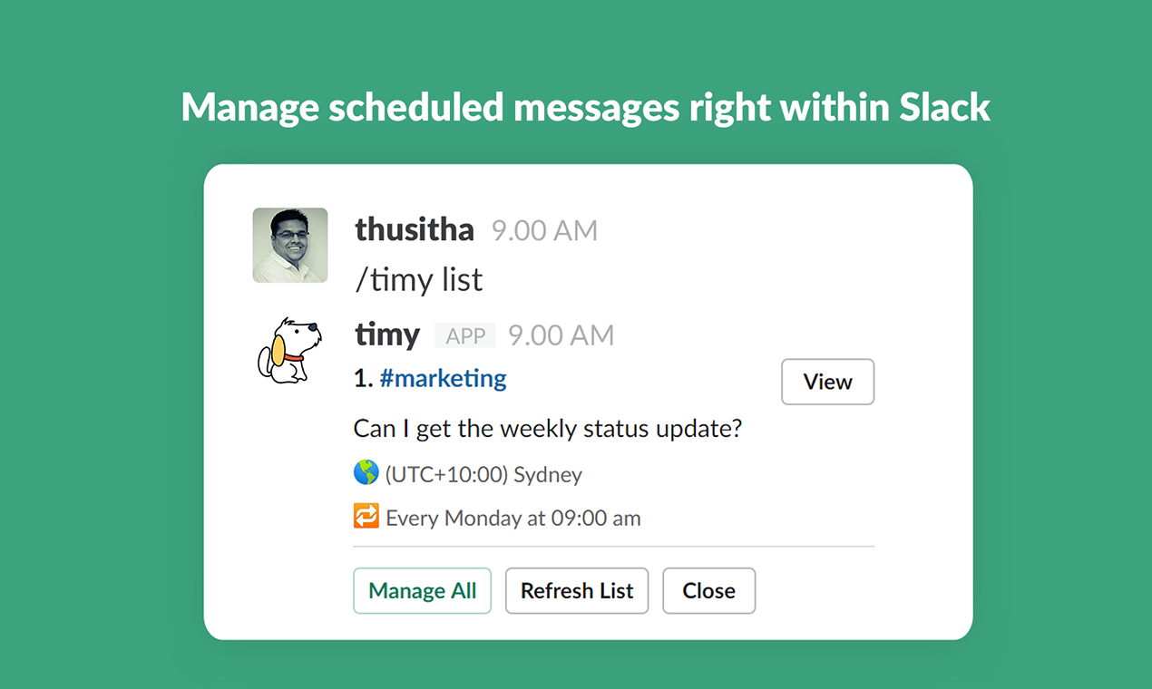The width and height of the screenshot is (1152, 689).
Task: Click the globe timezone icon
Action: [366, 472]
